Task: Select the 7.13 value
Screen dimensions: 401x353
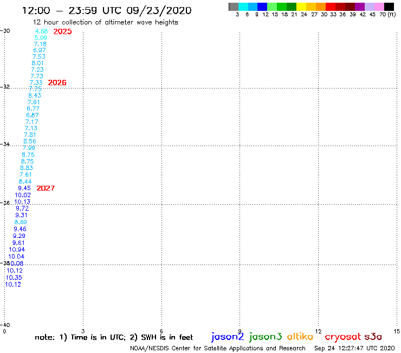Action: tap(31, 128)
